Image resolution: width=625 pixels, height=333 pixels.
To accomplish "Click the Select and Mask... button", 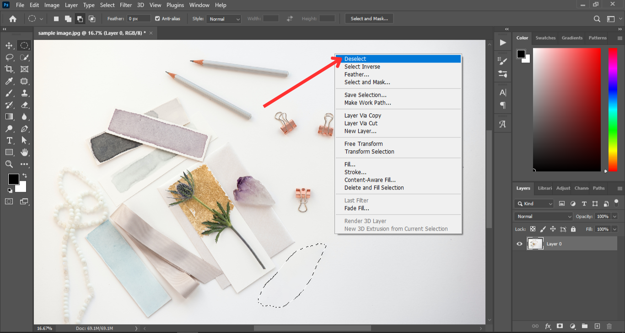I will [x=369, y=19].
